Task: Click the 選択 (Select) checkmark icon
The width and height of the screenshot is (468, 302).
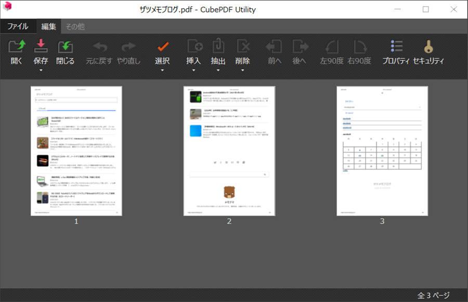Action: pos(163,47)
